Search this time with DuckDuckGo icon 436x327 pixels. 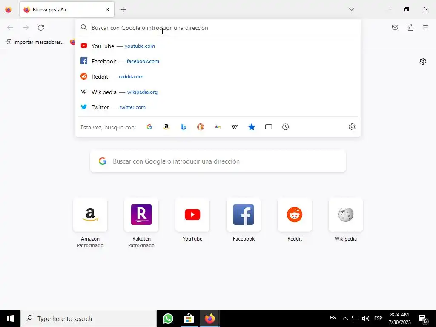point(201,127)
